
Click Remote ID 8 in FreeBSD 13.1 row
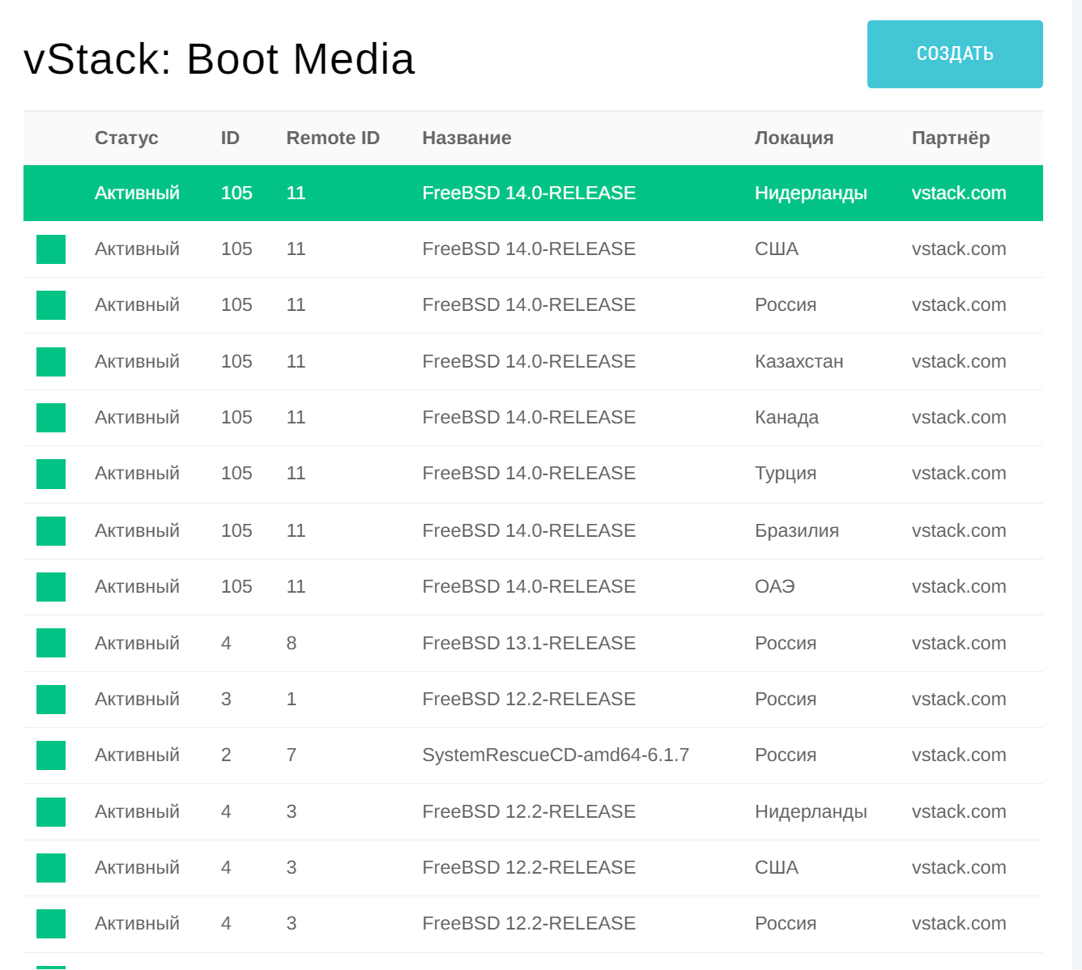point(292,643)
